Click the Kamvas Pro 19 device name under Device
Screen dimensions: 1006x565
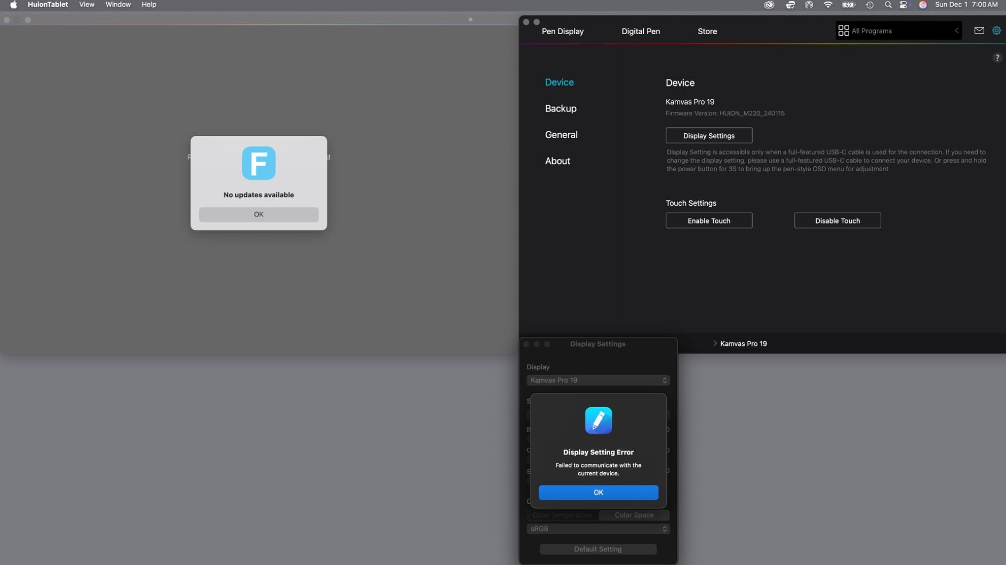point(690,102)
